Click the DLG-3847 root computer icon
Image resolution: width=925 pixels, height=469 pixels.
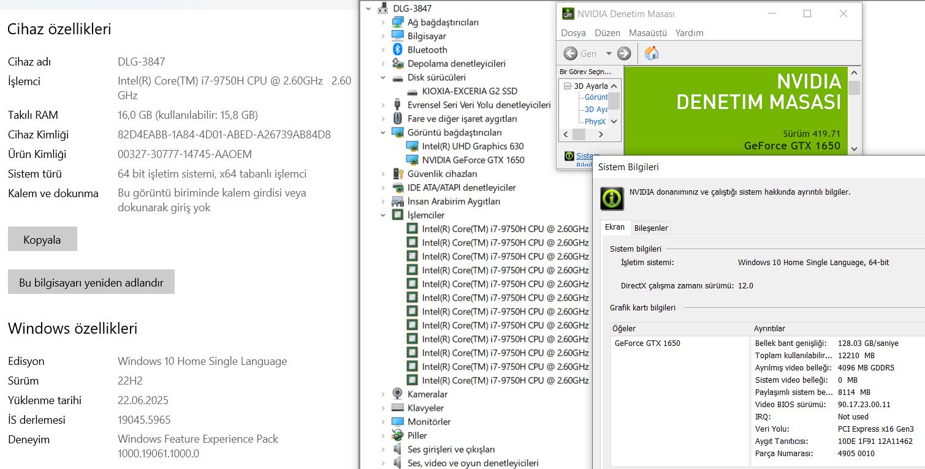pos(383,9)
